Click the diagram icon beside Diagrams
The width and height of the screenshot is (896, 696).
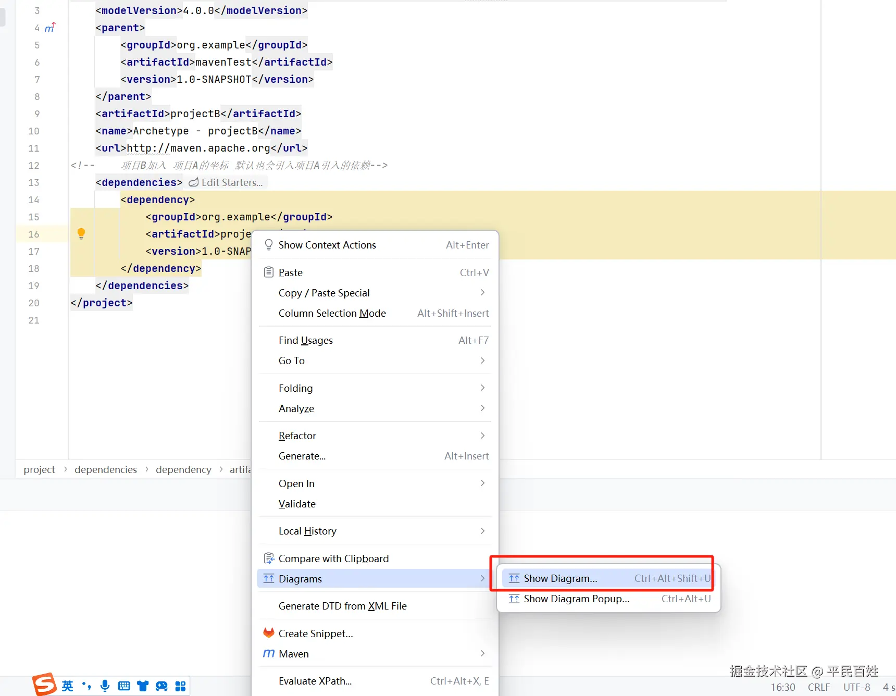click(x=269, y=579)
